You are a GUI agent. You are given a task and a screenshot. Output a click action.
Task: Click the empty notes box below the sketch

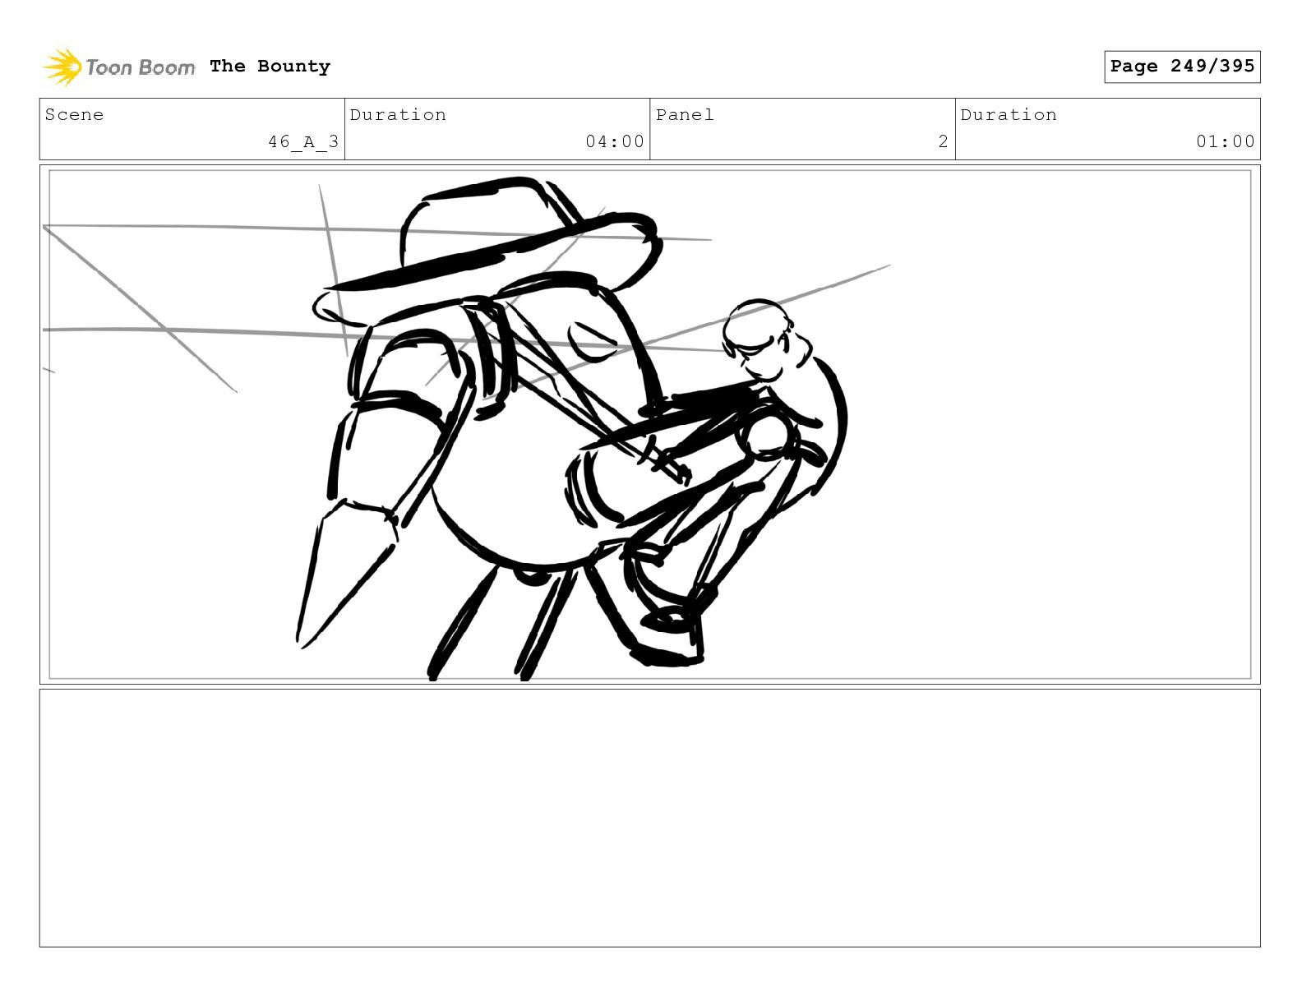[650, 818]
